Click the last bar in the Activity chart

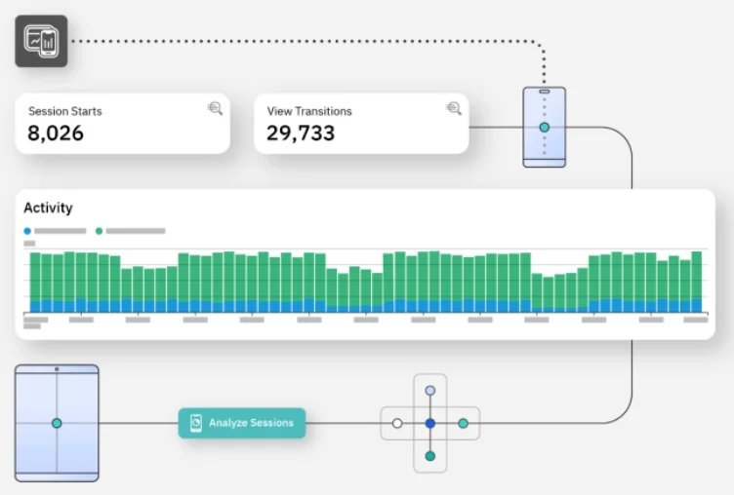point(696,283)
